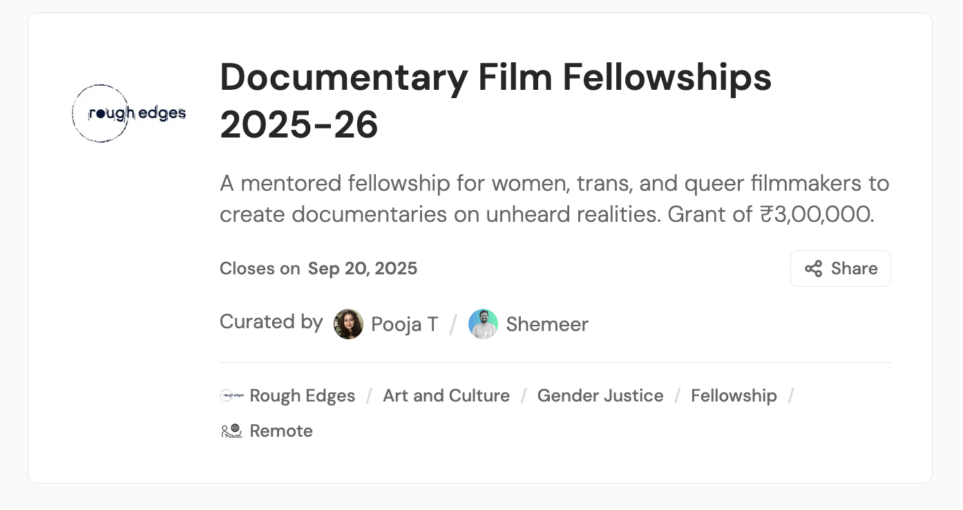
Task: Open the Documentary Film Fellowships 2025-26 title
Action: tap(495, 101)
